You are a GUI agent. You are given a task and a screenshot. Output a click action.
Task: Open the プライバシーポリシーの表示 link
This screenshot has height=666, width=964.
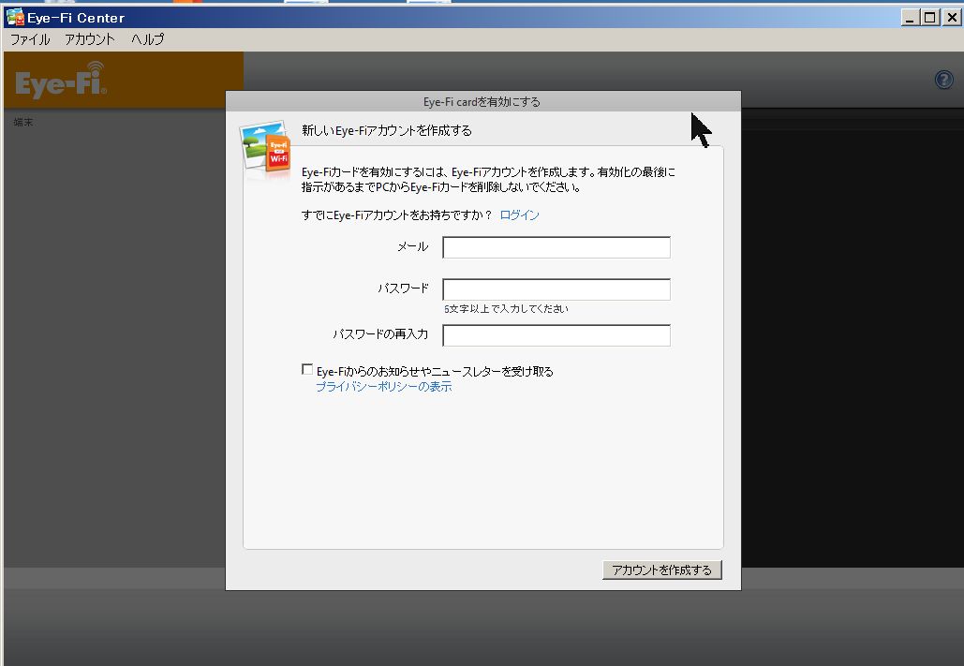tap(384, 386)
